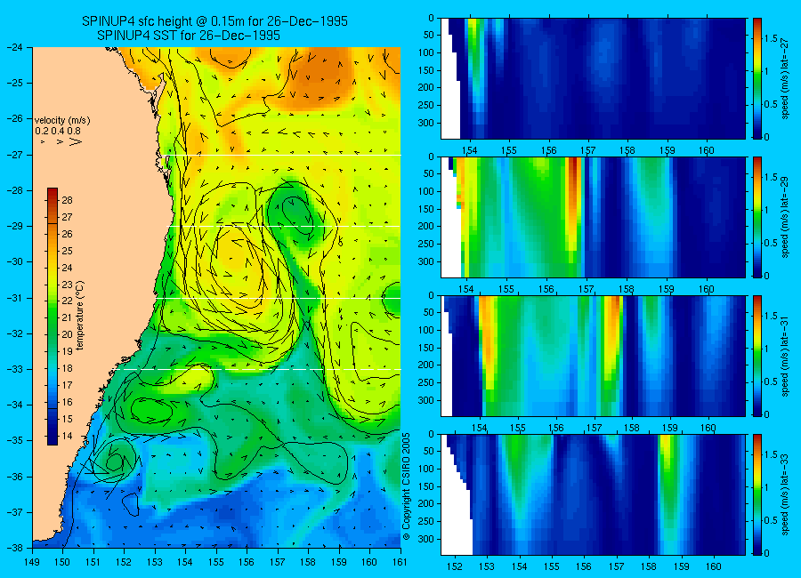Viewport: 801px width, 578px height.
Task: Click the speed color bar for lat=-27
Action: coord(757,78)
